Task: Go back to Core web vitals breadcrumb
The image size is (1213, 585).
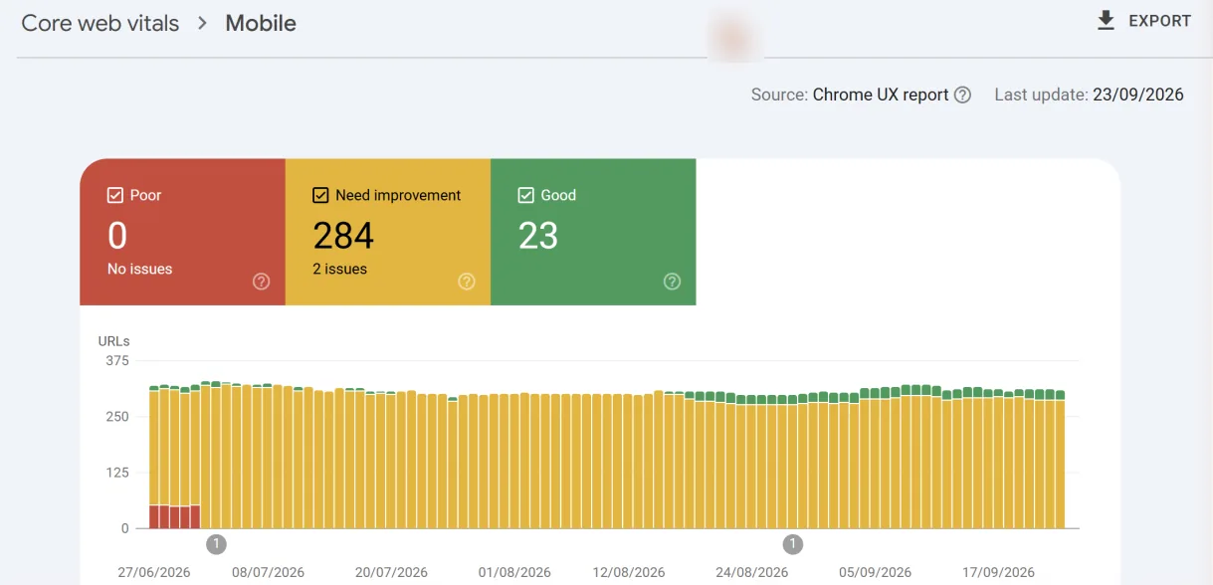Action: click(x=101, y=23)
